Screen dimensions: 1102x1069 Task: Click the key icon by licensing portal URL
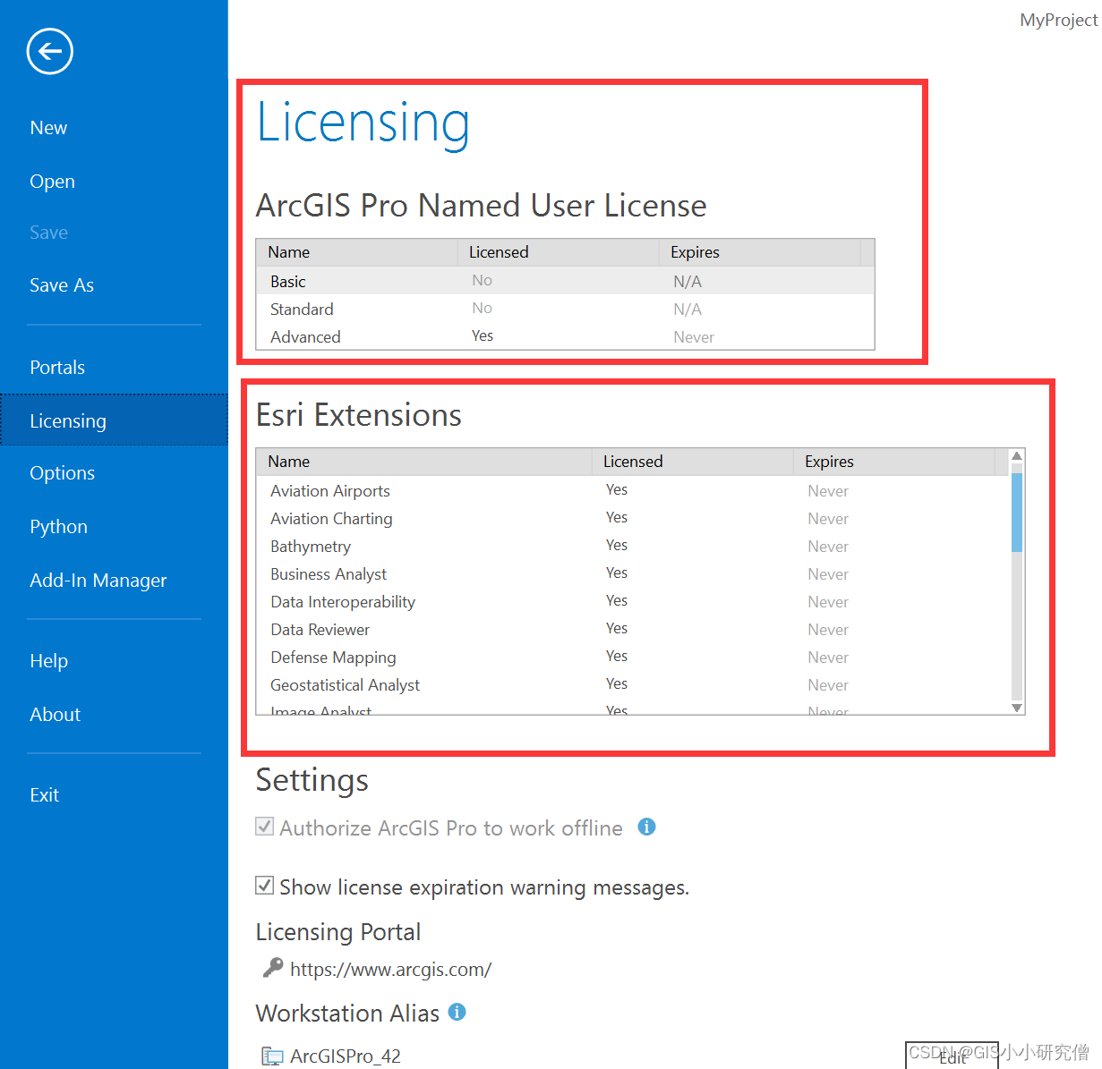coord(272,968)
